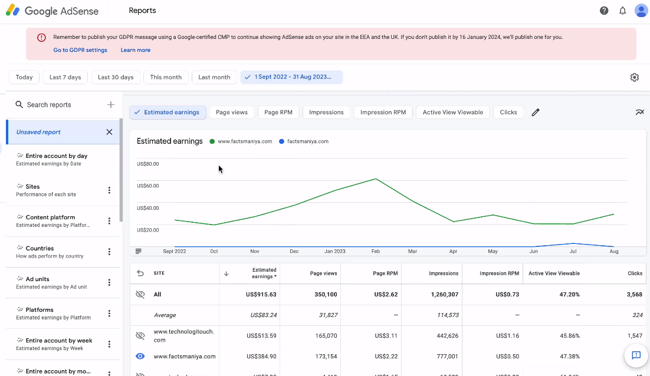650x376 pixels.
Task: Select the Impression RPM metric chip
Action: tap(383, 112)
